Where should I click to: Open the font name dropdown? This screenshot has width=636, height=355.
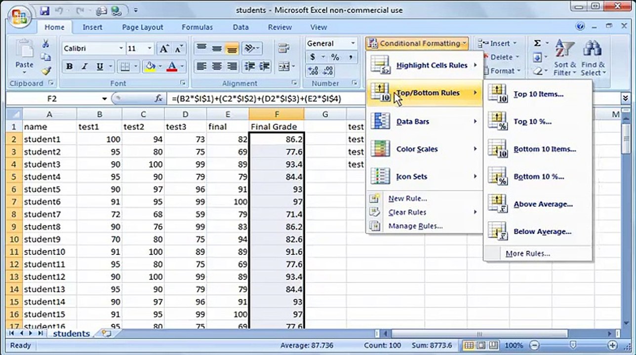121,48
